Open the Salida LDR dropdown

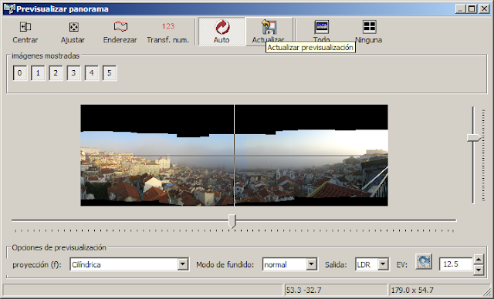coord(383,264)
